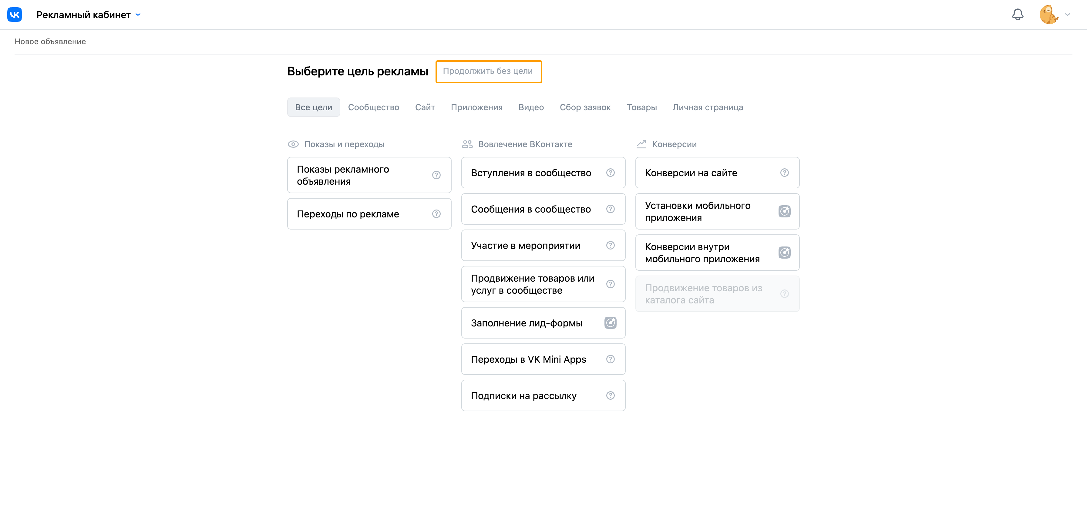Select Сообщения в сообщество goal

point(543,209)
